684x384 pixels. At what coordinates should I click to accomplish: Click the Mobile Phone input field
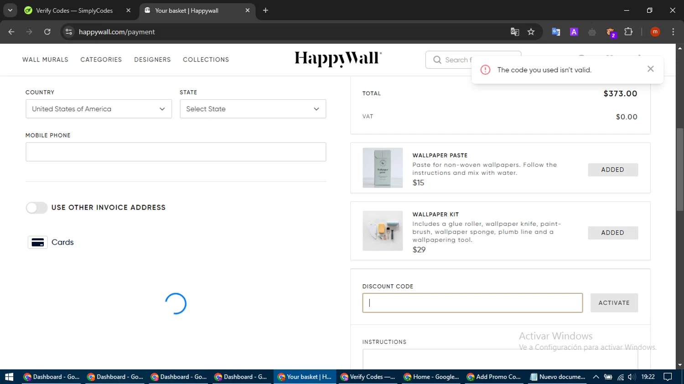coord(176,152)
